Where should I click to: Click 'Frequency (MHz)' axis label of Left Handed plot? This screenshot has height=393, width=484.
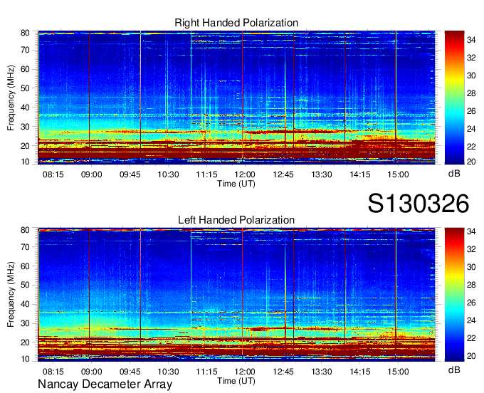[x=11, y=295]
